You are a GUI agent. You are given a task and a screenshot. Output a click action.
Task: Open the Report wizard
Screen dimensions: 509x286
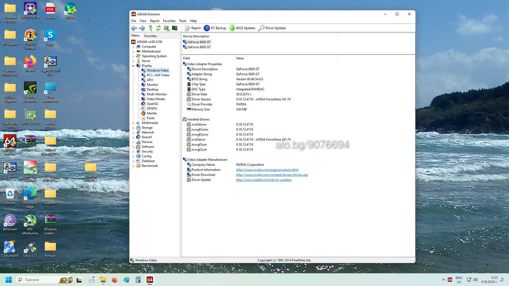192,28
